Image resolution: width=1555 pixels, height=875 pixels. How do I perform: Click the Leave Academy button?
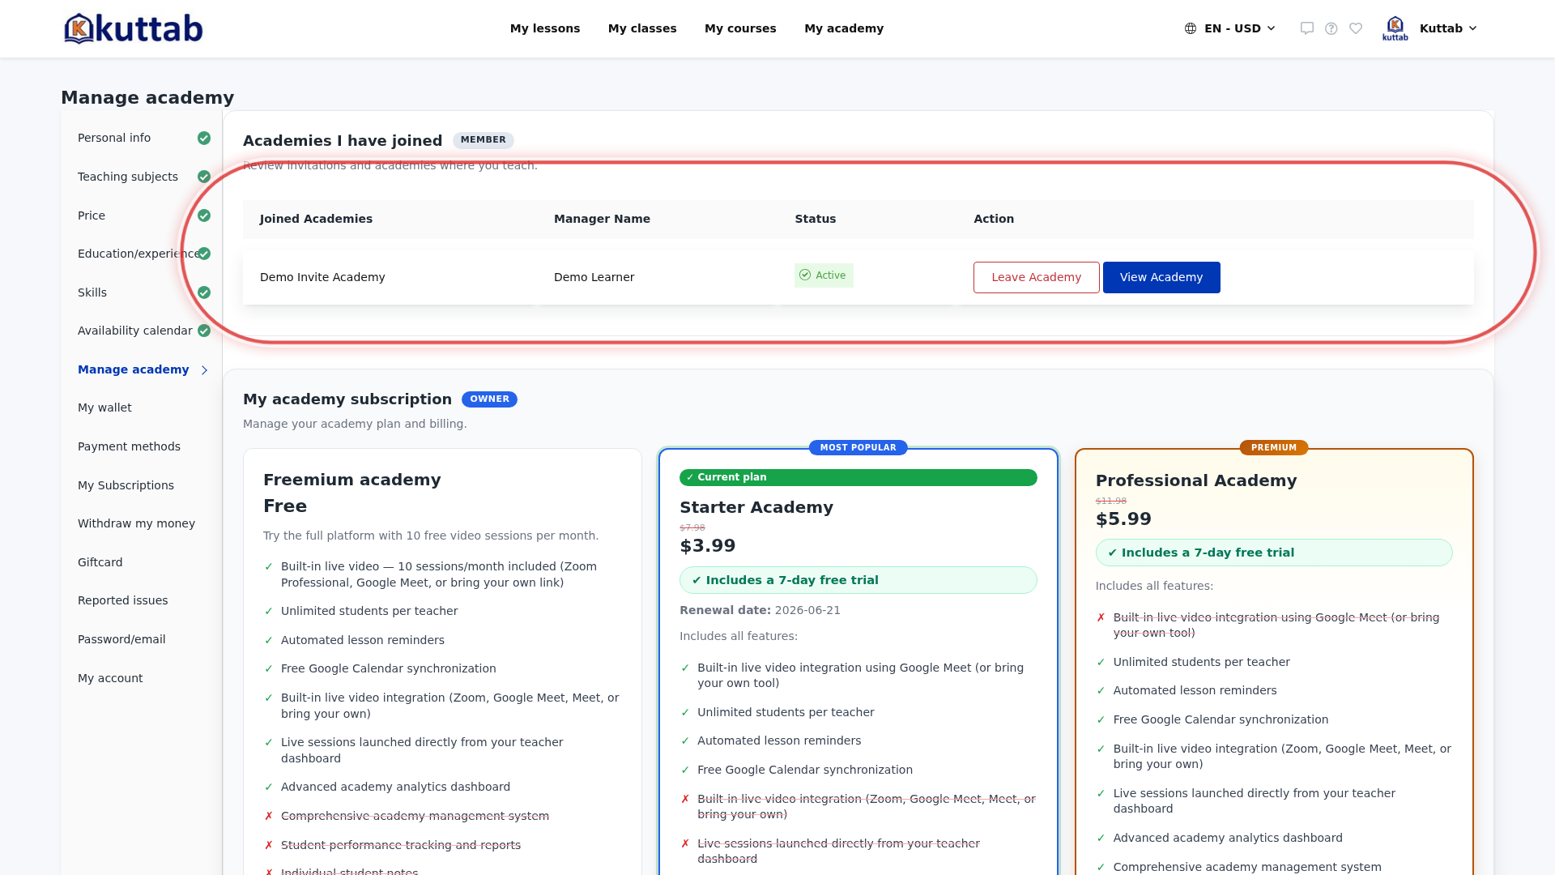click(1037, 277)
